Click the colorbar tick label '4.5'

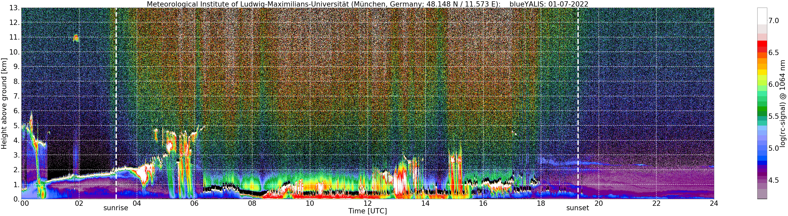[x=774, y=180]
